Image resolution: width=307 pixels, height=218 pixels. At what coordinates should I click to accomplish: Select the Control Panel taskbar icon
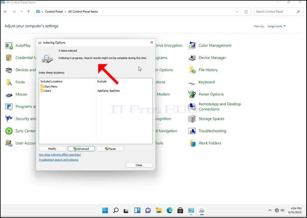[191, 211]
